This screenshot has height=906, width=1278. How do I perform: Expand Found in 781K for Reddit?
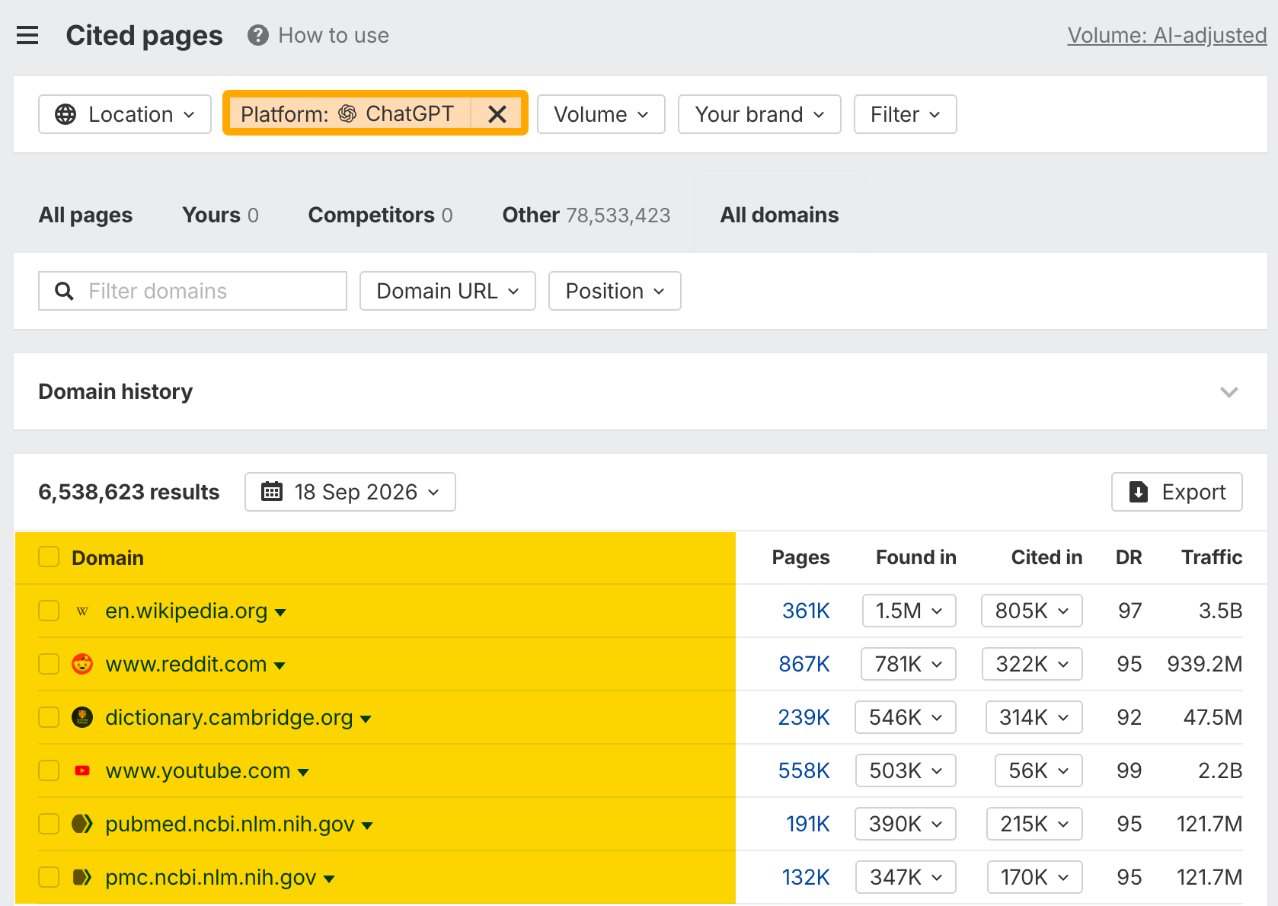tap(909, 664)
